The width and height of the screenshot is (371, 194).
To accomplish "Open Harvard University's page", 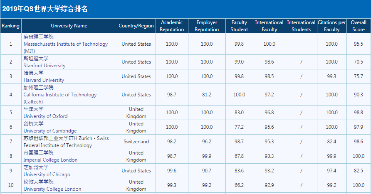I will pos(44,80).
